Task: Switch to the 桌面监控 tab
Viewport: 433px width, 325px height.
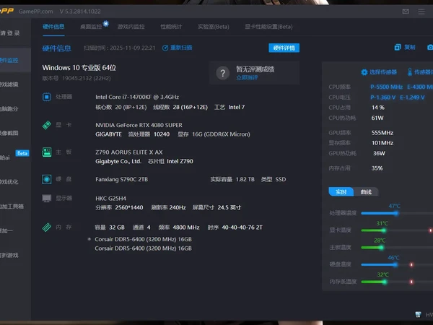Action: click(91, 27)
